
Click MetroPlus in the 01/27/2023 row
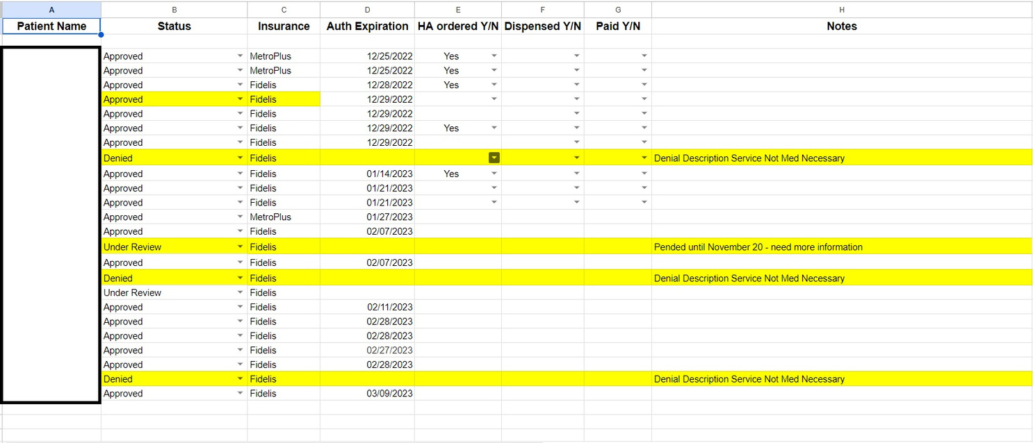click(270, 217)
